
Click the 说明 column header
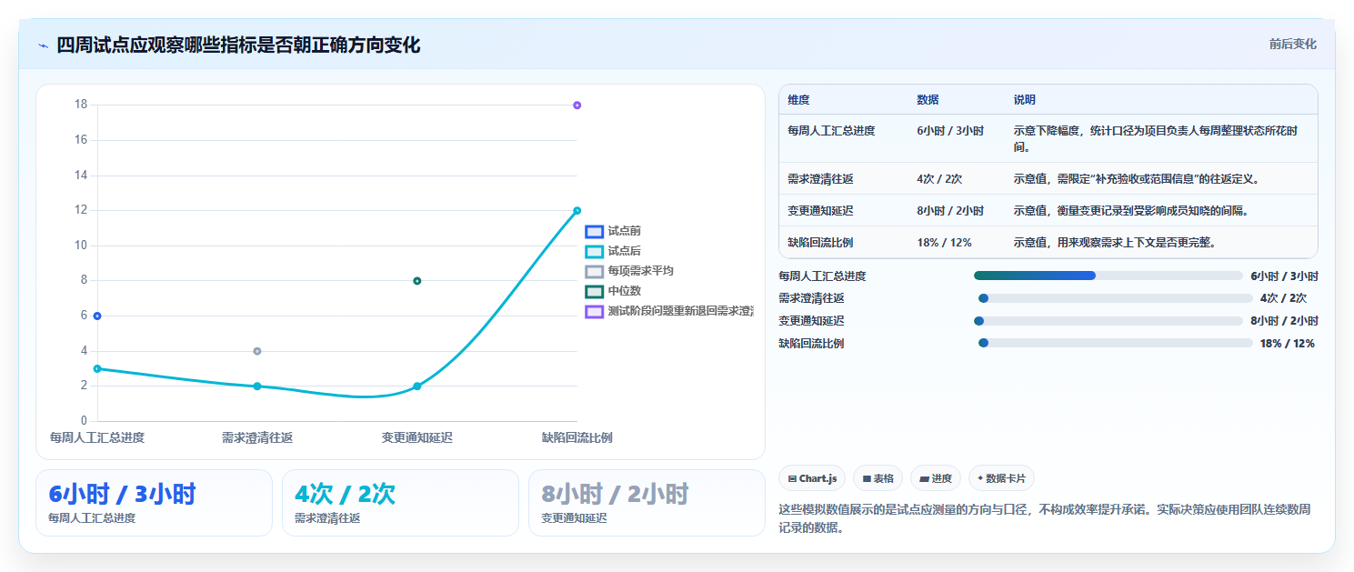(x=1024, y=100)
